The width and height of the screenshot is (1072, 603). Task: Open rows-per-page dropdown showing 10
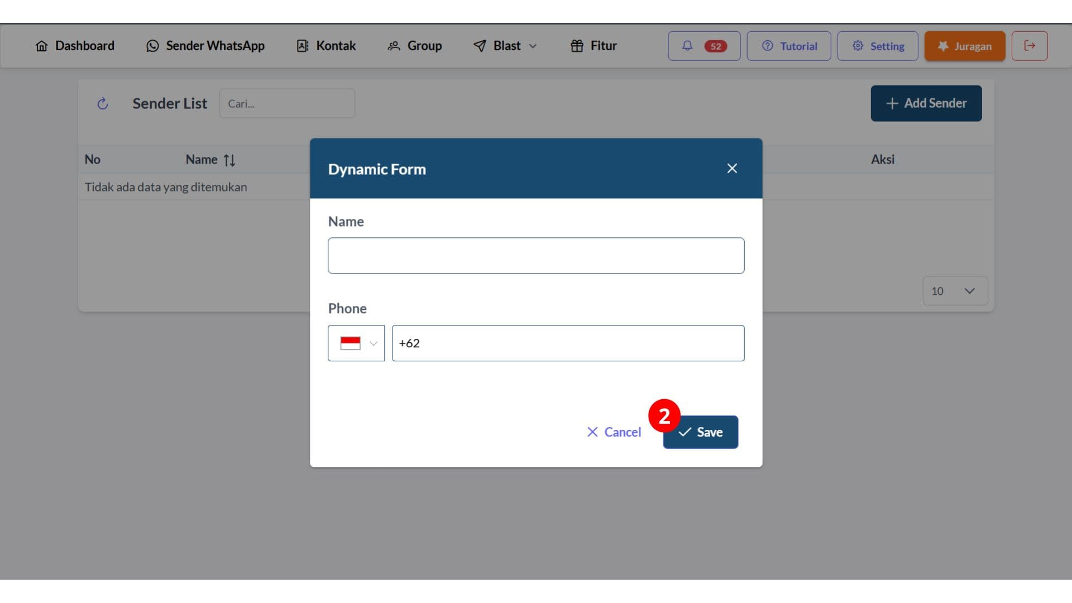tap(955, 291)
